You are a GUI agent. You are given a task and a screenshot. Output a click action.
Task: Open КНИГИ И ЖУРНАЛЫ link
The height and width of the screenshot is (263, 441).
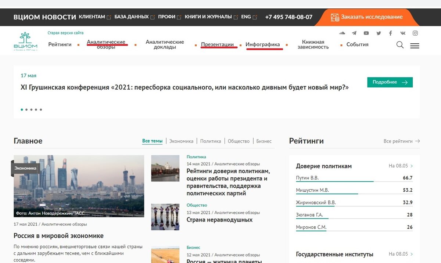208,17
